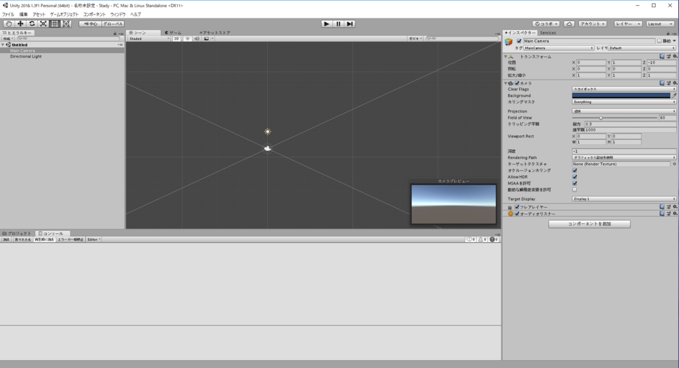Disable the Camera component checkbox
The width and height of the screenshot is (679, 368).
(x=517, y=83)
